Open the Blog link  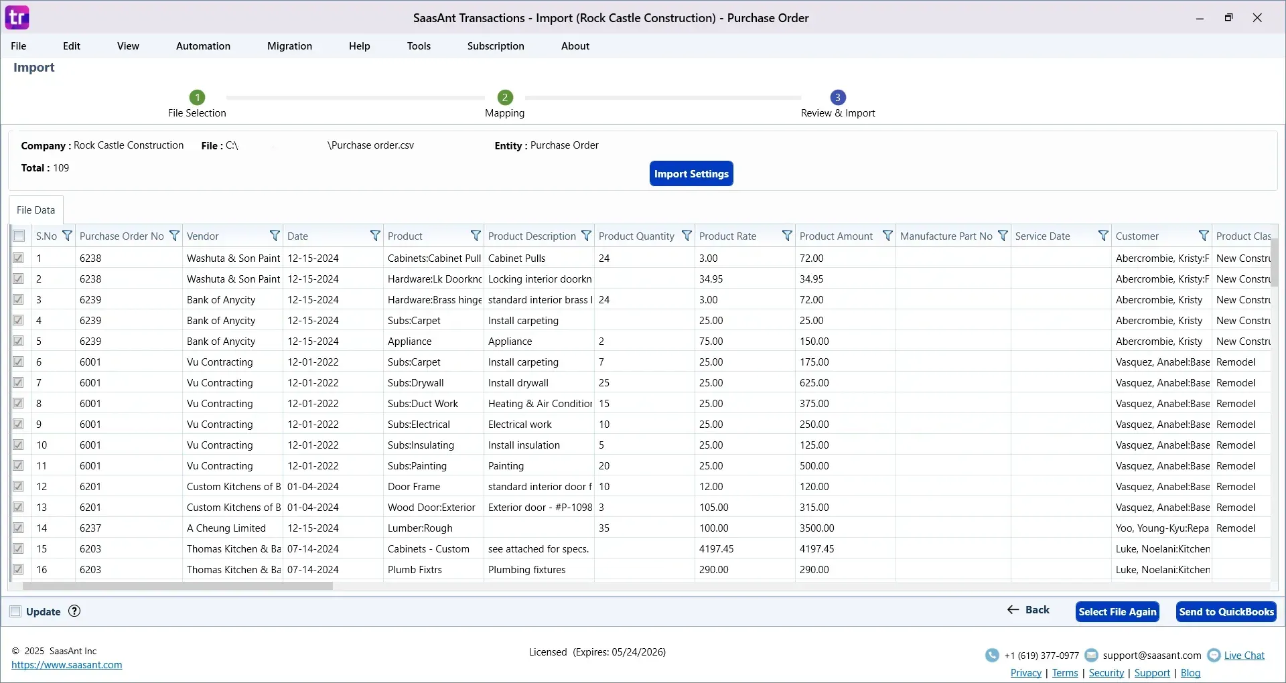pos(1190,673)
